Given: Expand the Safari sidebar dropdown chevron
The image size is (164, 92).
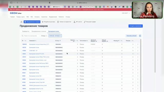Looking at the screenshot, I should 14,3.
